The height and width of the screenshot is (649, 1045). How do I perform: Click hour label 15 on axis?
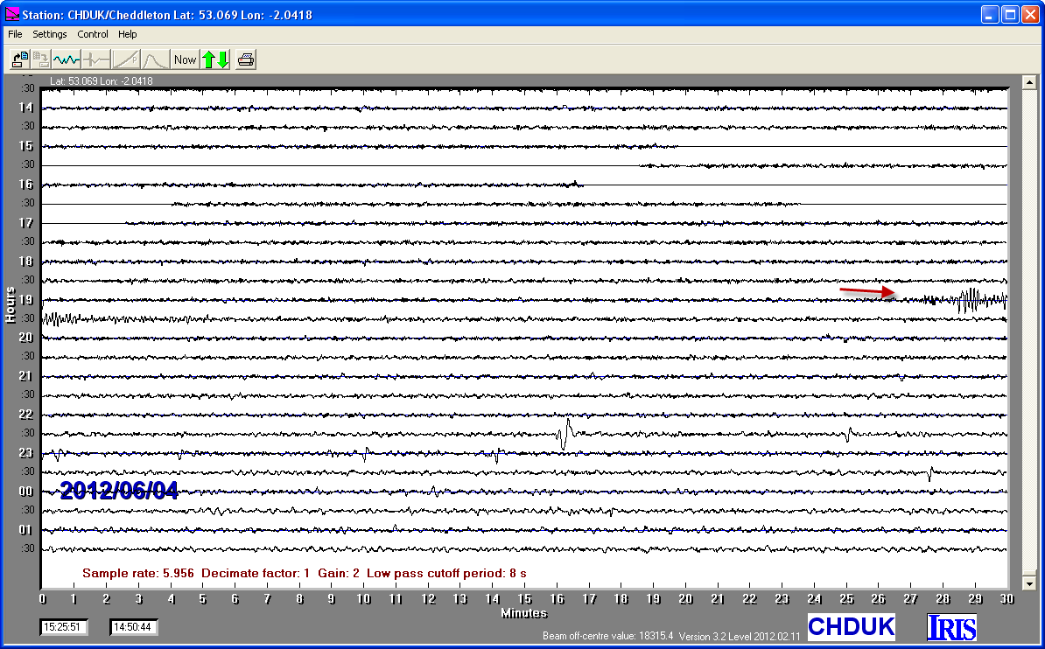point(25,146)
